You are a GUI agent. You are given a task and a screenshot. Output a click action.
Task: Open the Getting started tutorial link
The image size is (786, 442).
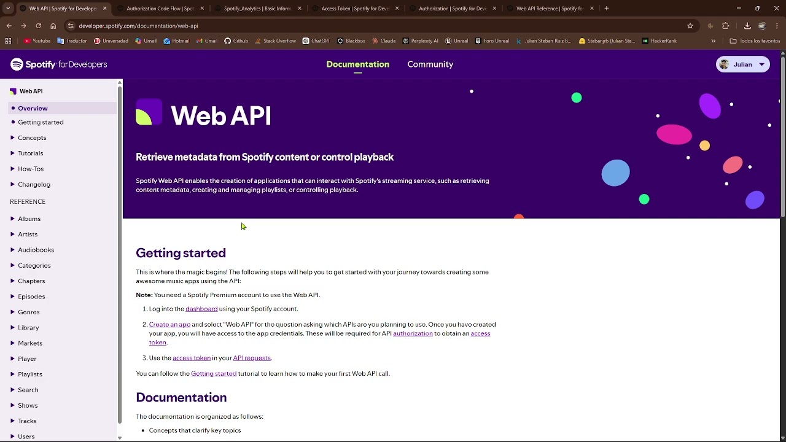(214, 373)
